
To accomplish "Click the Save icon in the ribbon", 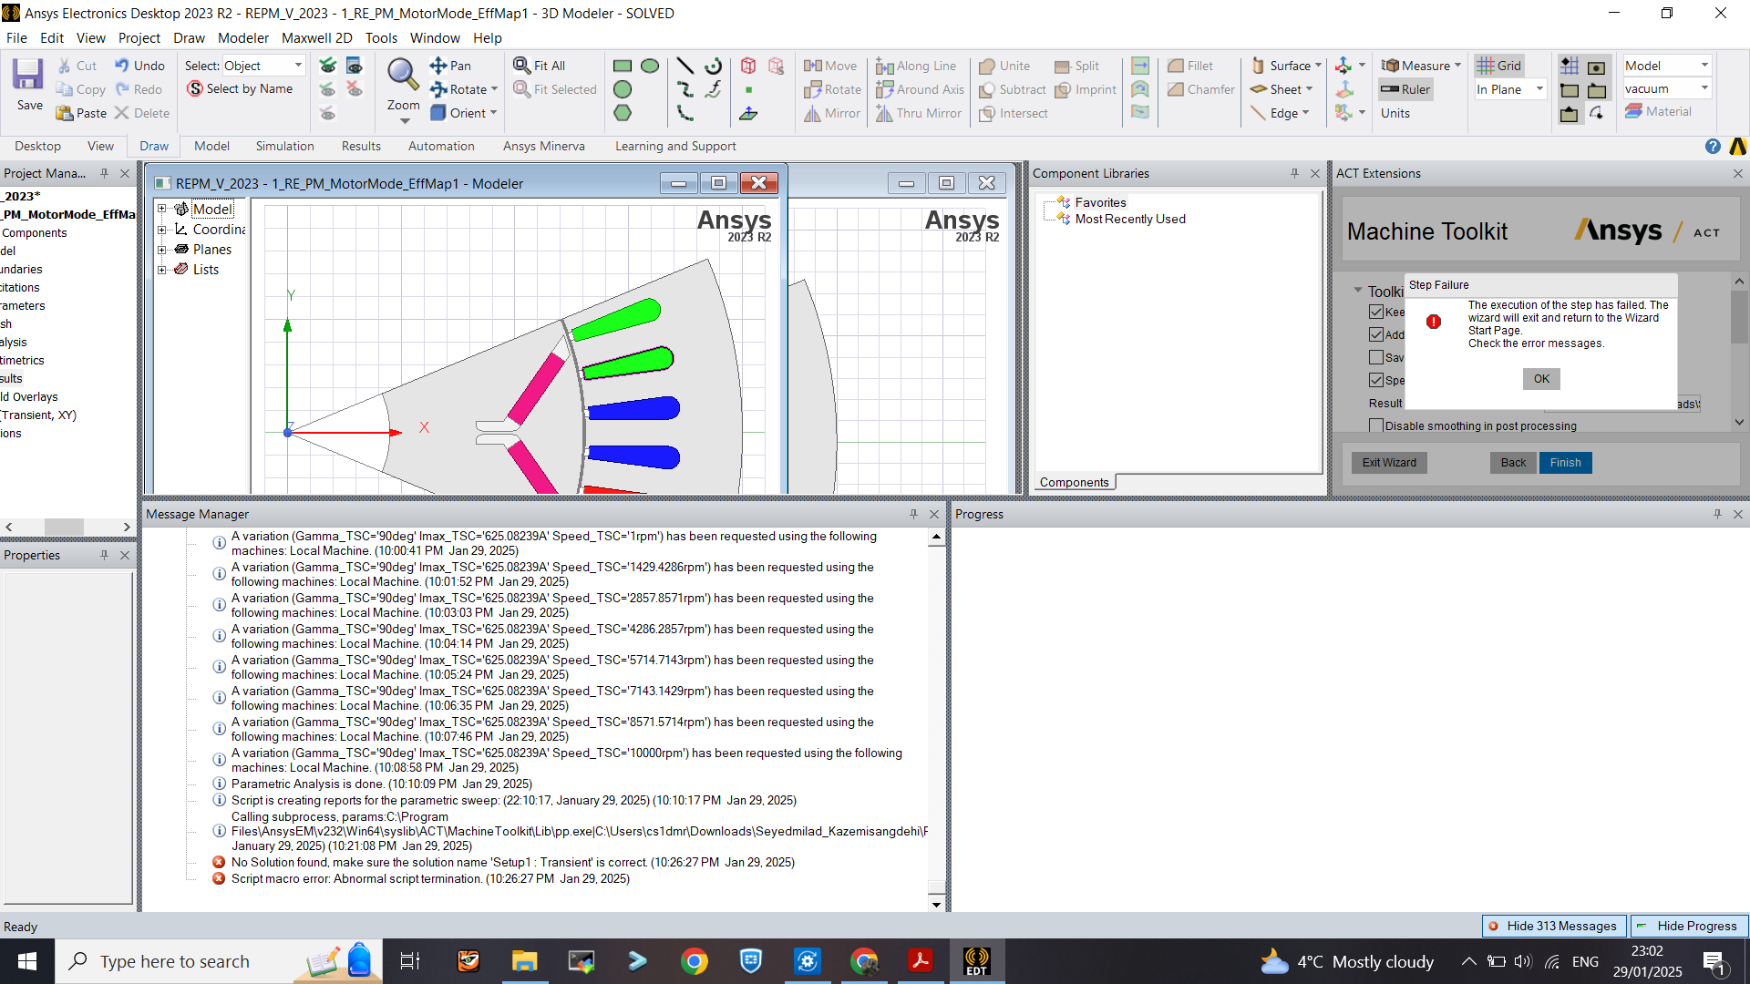I will (28, 75).
